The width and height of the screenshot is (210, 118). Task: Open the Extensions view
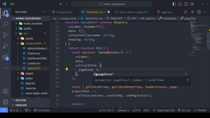point(6,57)
